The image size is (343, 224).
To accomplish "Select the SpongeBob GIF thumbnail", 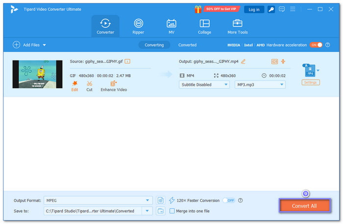I will click(x=37, y=74).
